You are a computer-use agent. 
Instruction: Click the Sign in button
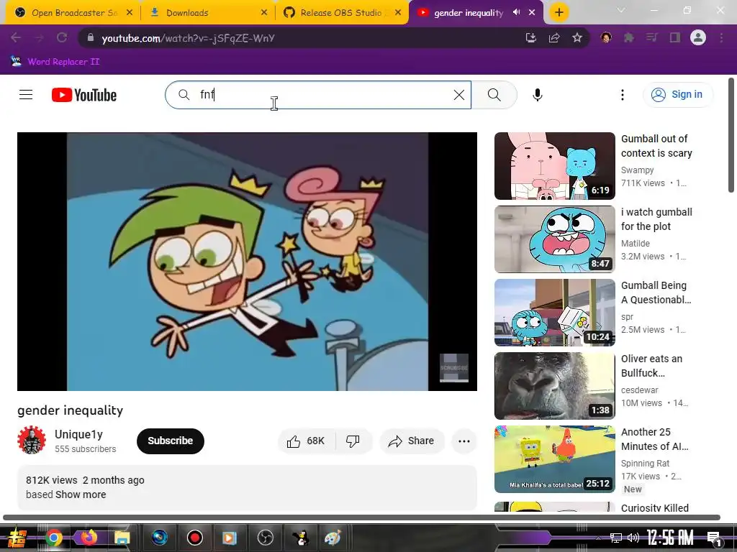[x=678, y=94]
